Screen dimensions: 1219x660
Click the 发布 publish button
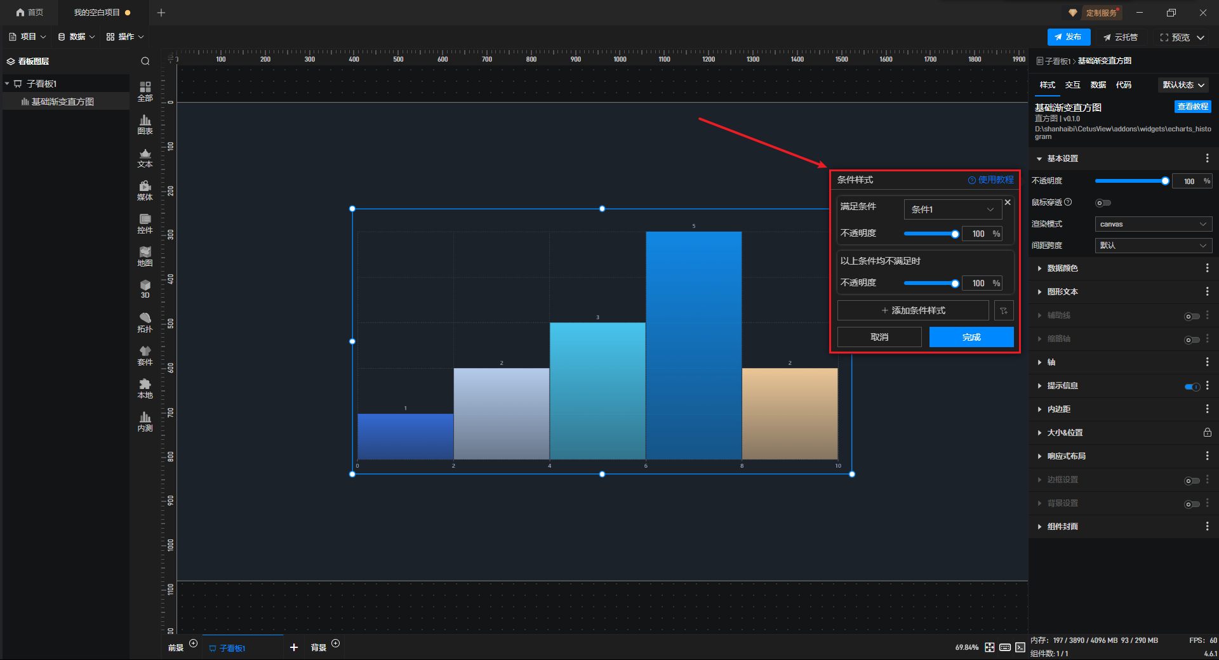(x=1069, y=37)
